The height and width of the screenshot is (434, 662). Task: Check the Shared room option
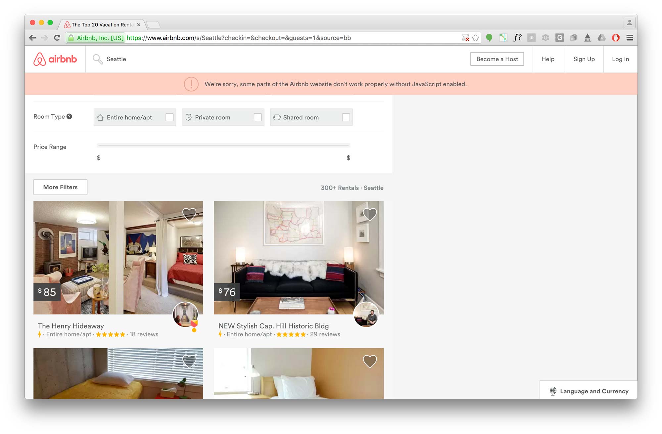pos(346,117)
